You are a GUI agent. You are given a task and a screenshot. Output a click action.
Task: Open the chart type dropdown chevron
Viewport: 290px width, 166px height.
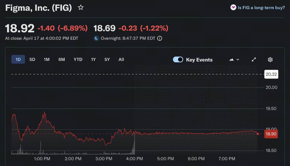238,60
